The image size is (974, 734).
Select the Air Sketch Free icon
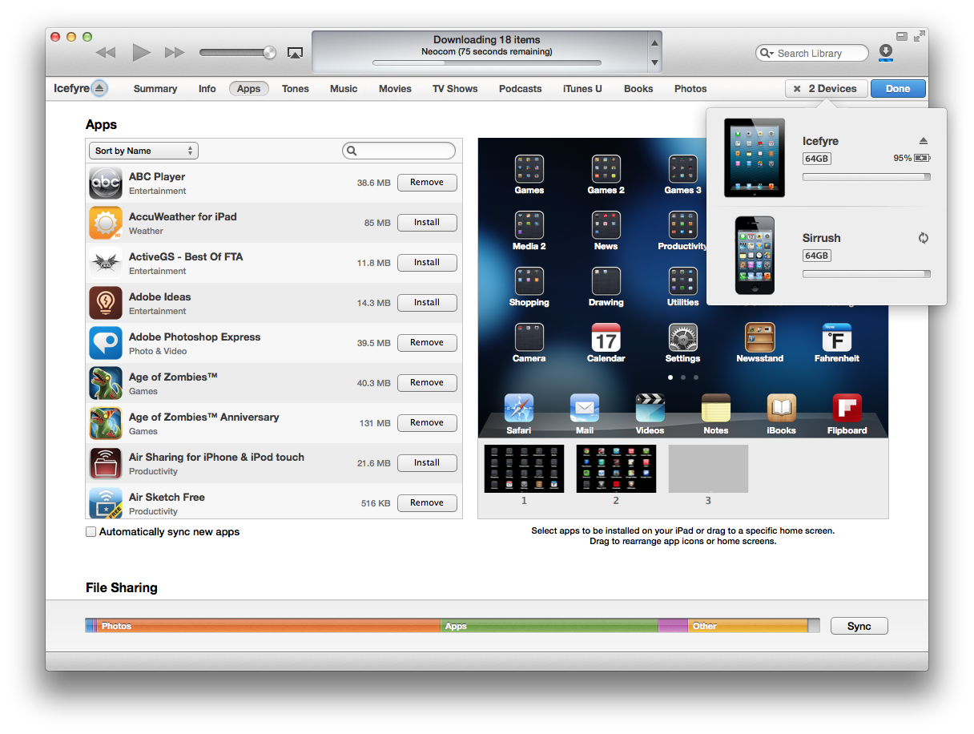pos(106,503)
